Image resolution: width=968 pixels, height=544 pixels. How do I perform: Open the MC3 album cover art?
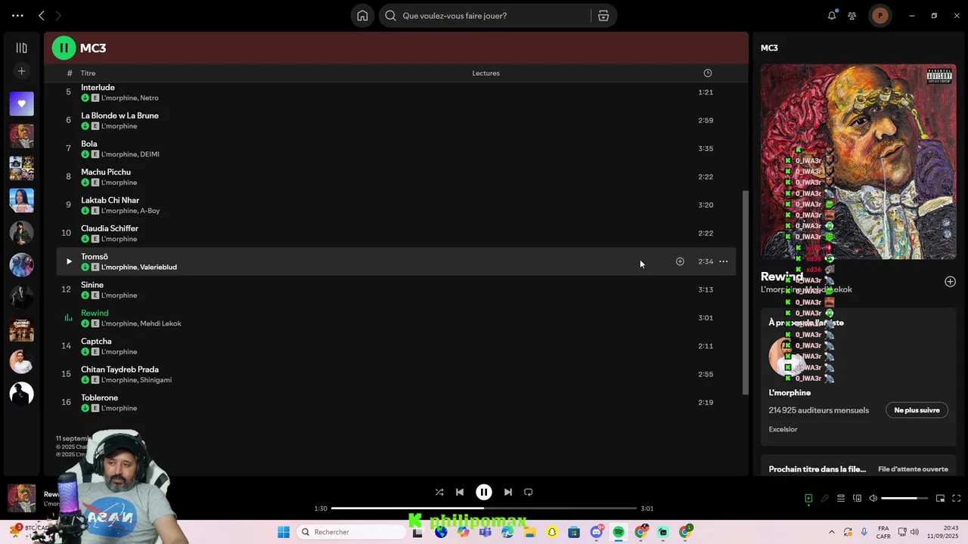(x=858, y=162)
